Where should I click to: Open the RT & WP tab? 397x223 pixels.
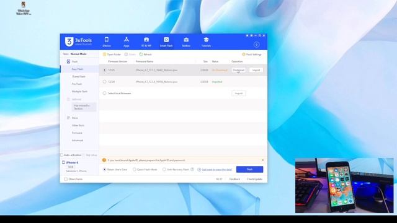(x=146, y=42)
